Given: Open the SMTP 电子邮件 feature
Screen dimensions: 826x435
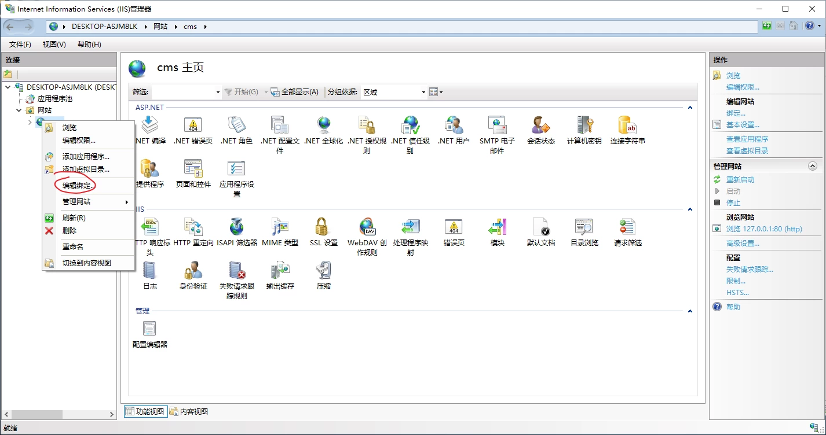Looking at the screenshot, I should [x=497, y=135].
